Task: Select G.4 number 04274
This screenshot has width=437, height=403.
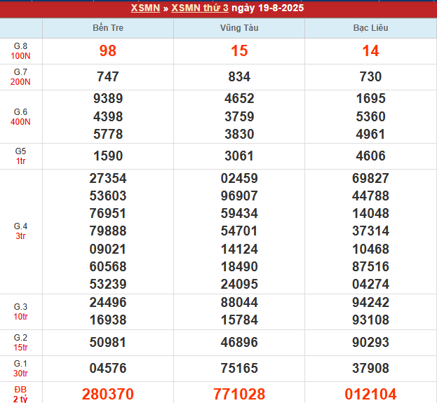Action: tap(370, 284)
